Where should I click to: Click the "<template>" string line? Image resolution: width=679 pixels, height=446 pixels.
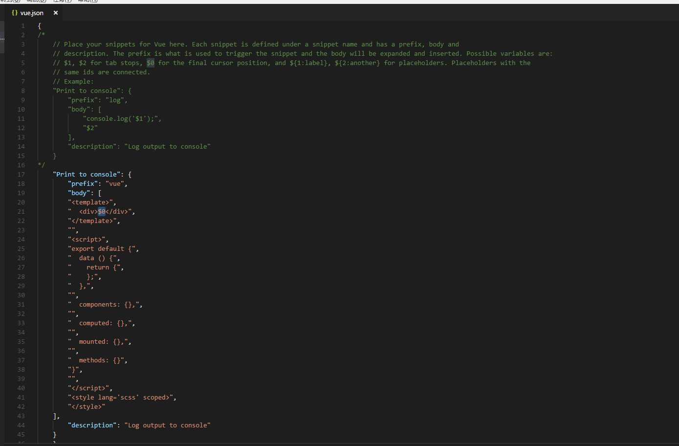(x=92, y=202)
